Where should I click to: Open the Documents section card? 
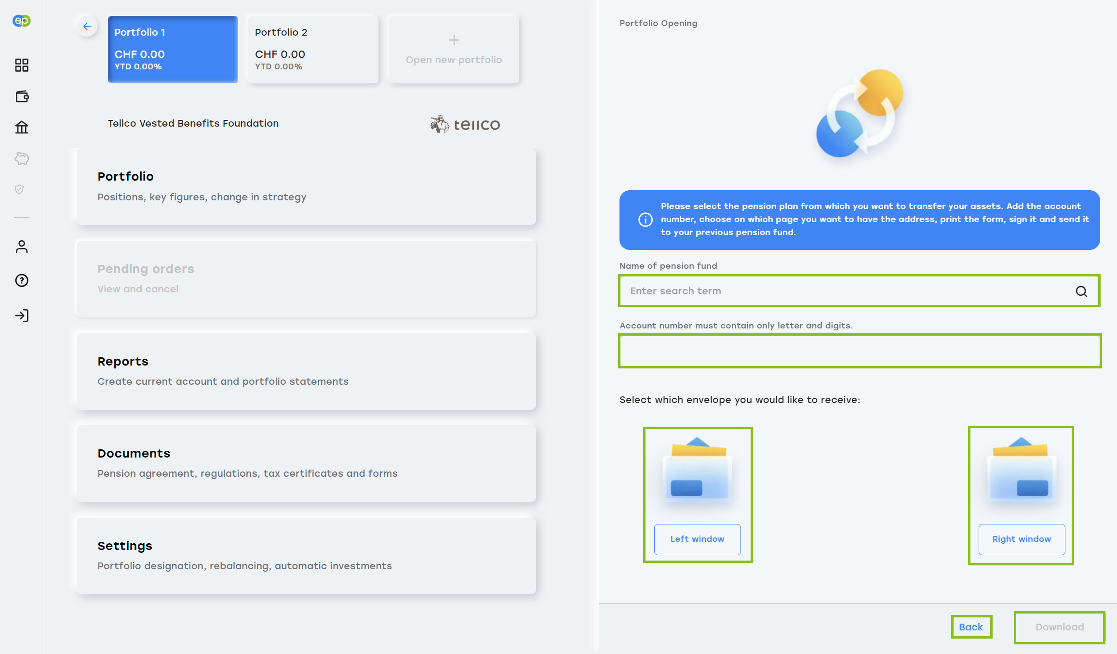coord(306,463)
